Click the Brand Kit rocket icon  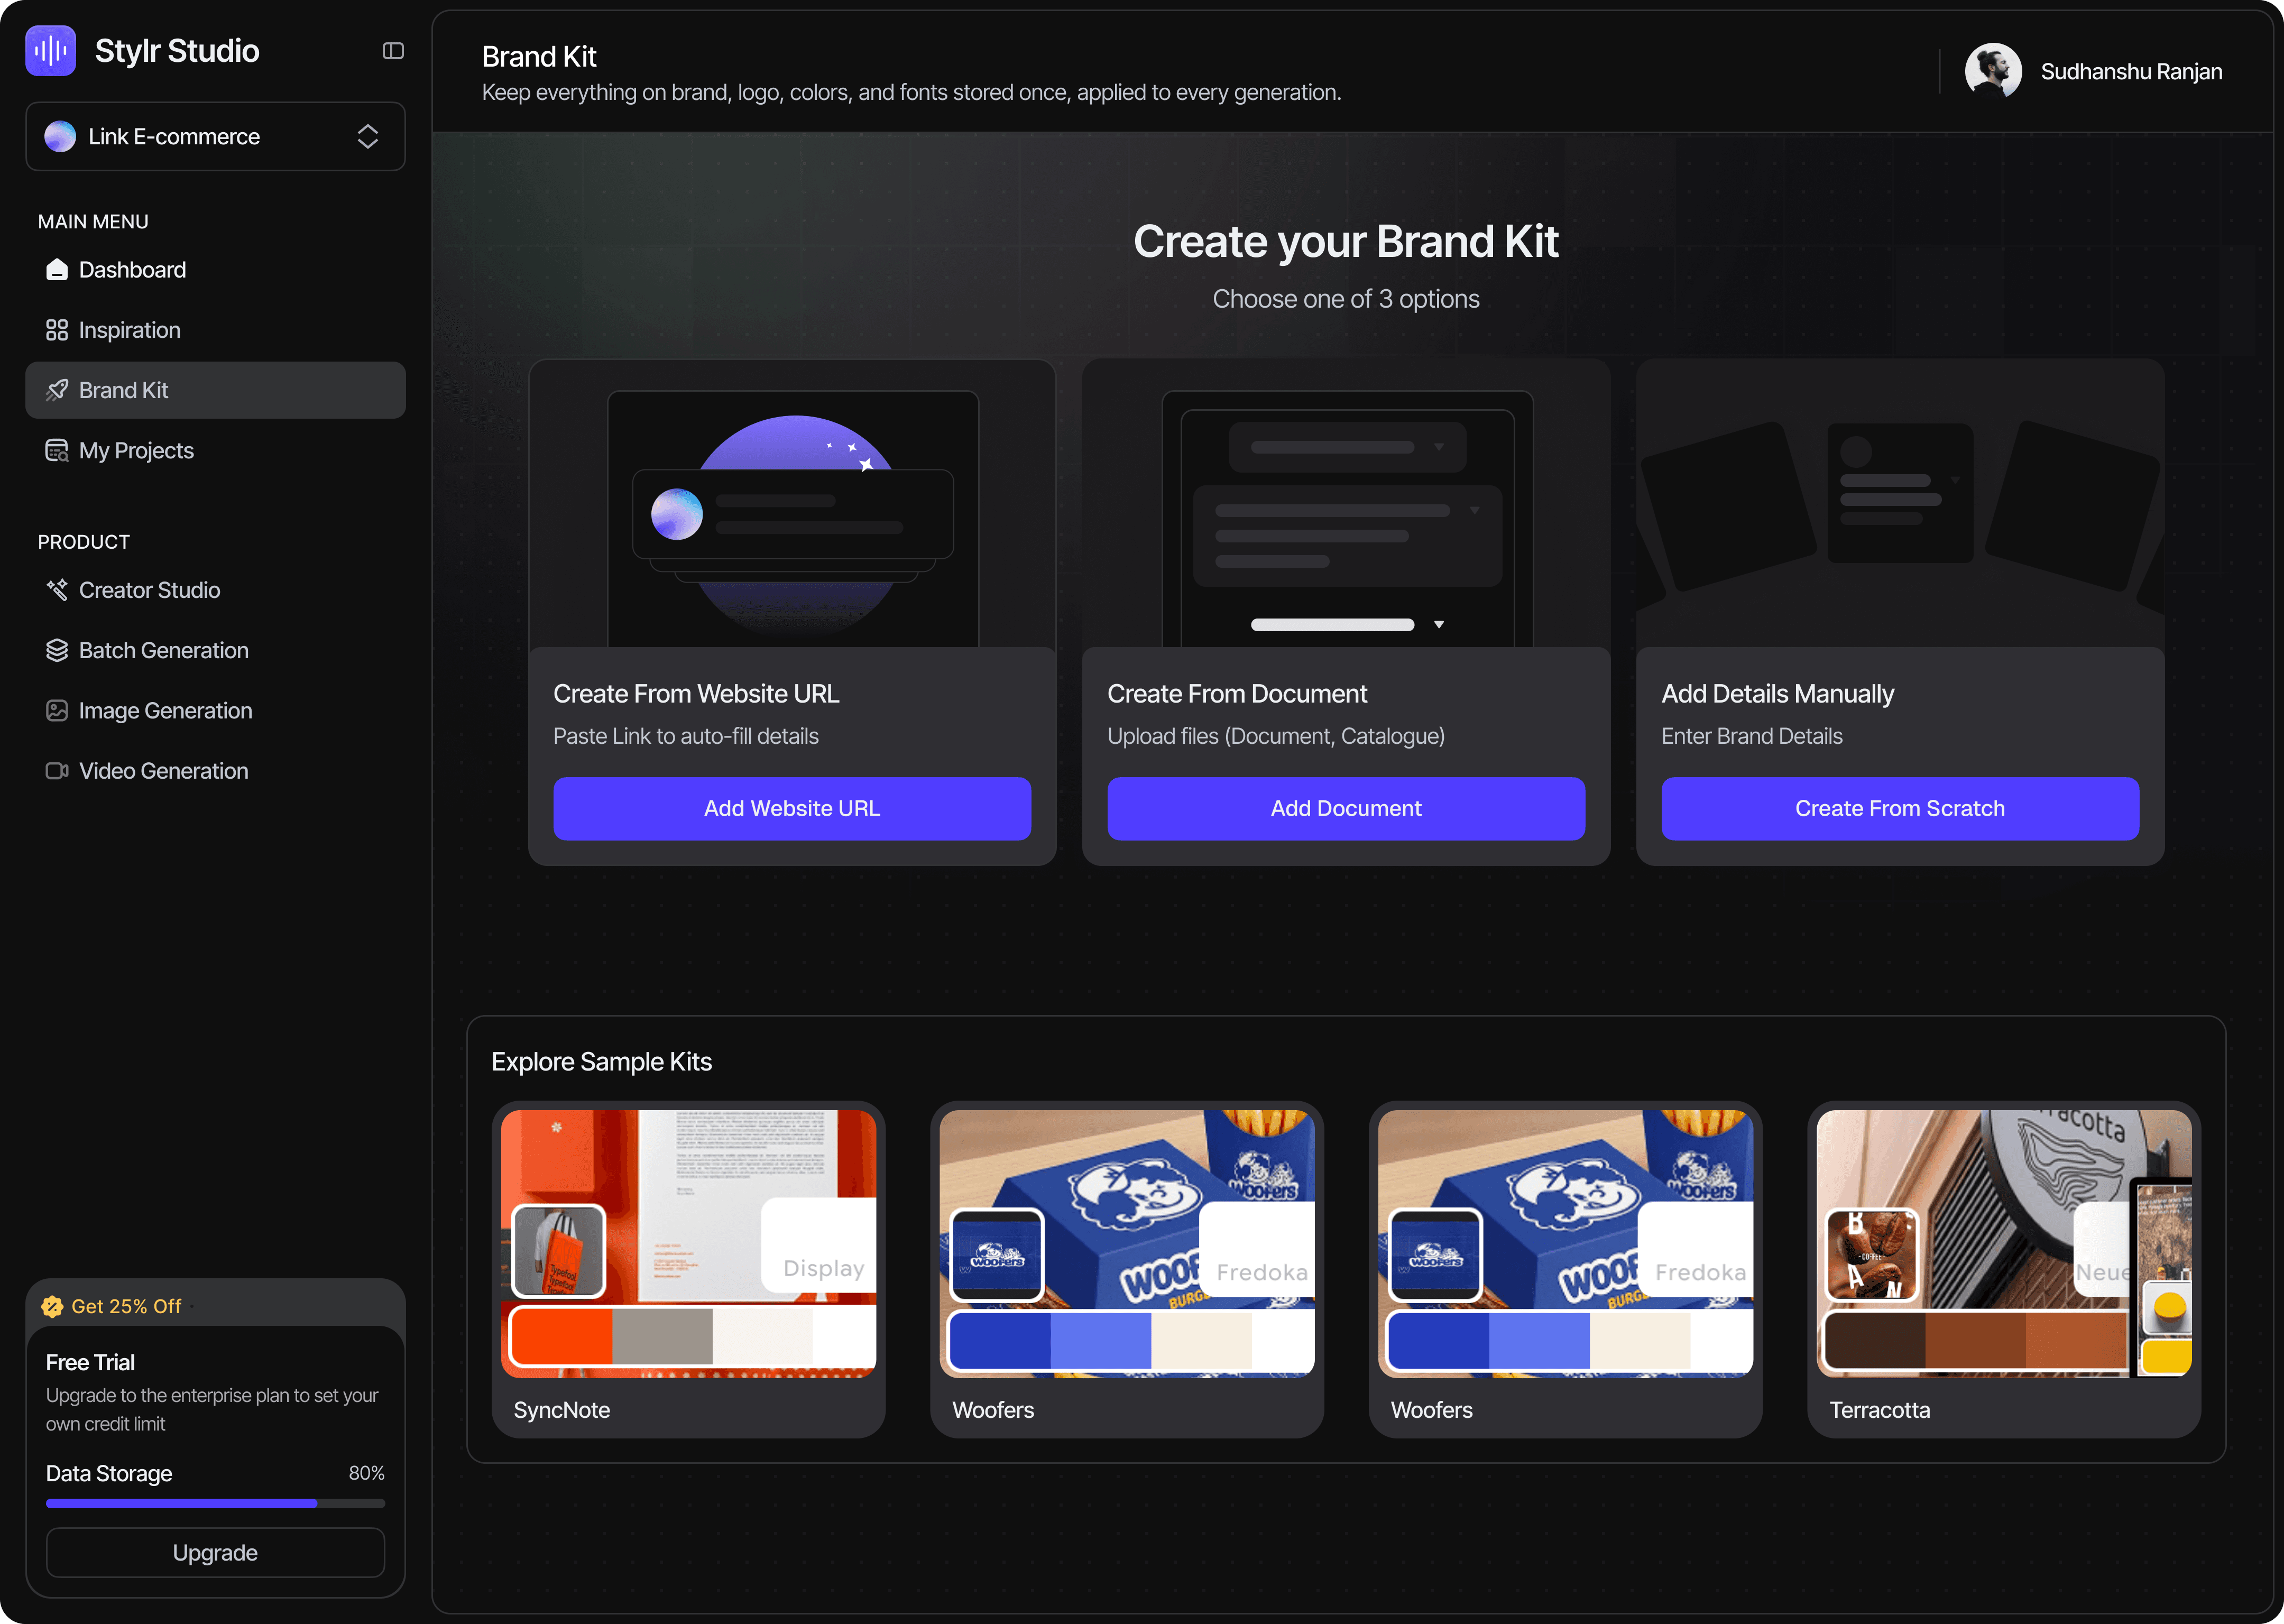pos(57,390)
